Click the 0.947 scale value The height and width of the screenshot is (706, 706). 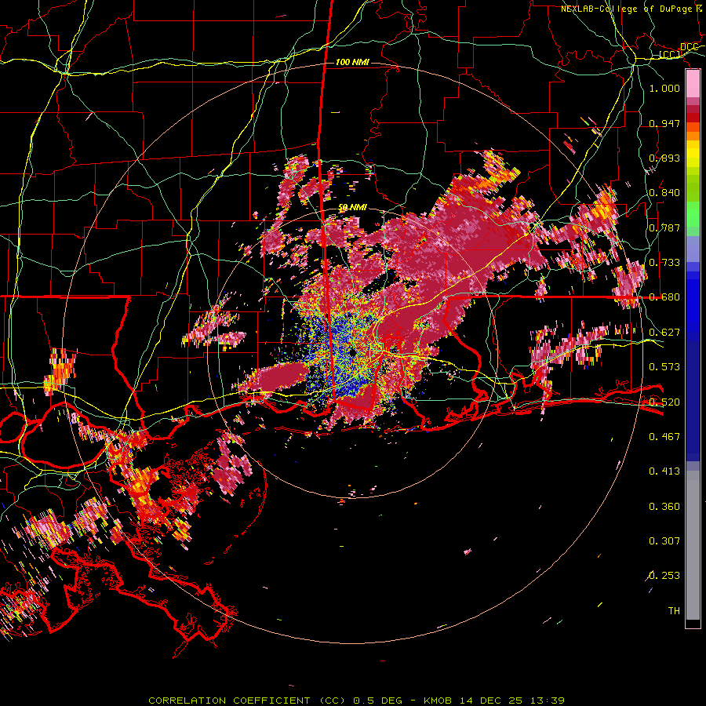click(x=664, y=123)
